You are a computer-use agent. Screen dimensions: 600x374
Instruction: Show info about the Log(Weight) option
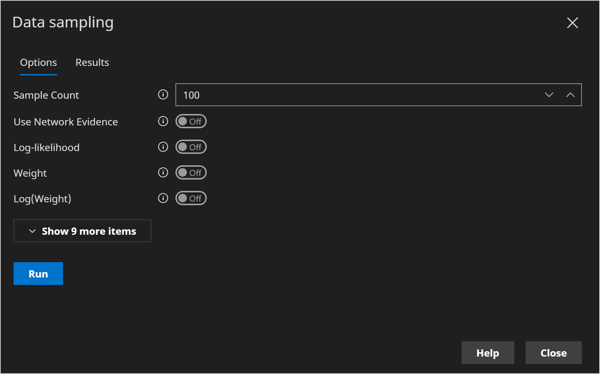pos(163,198)
